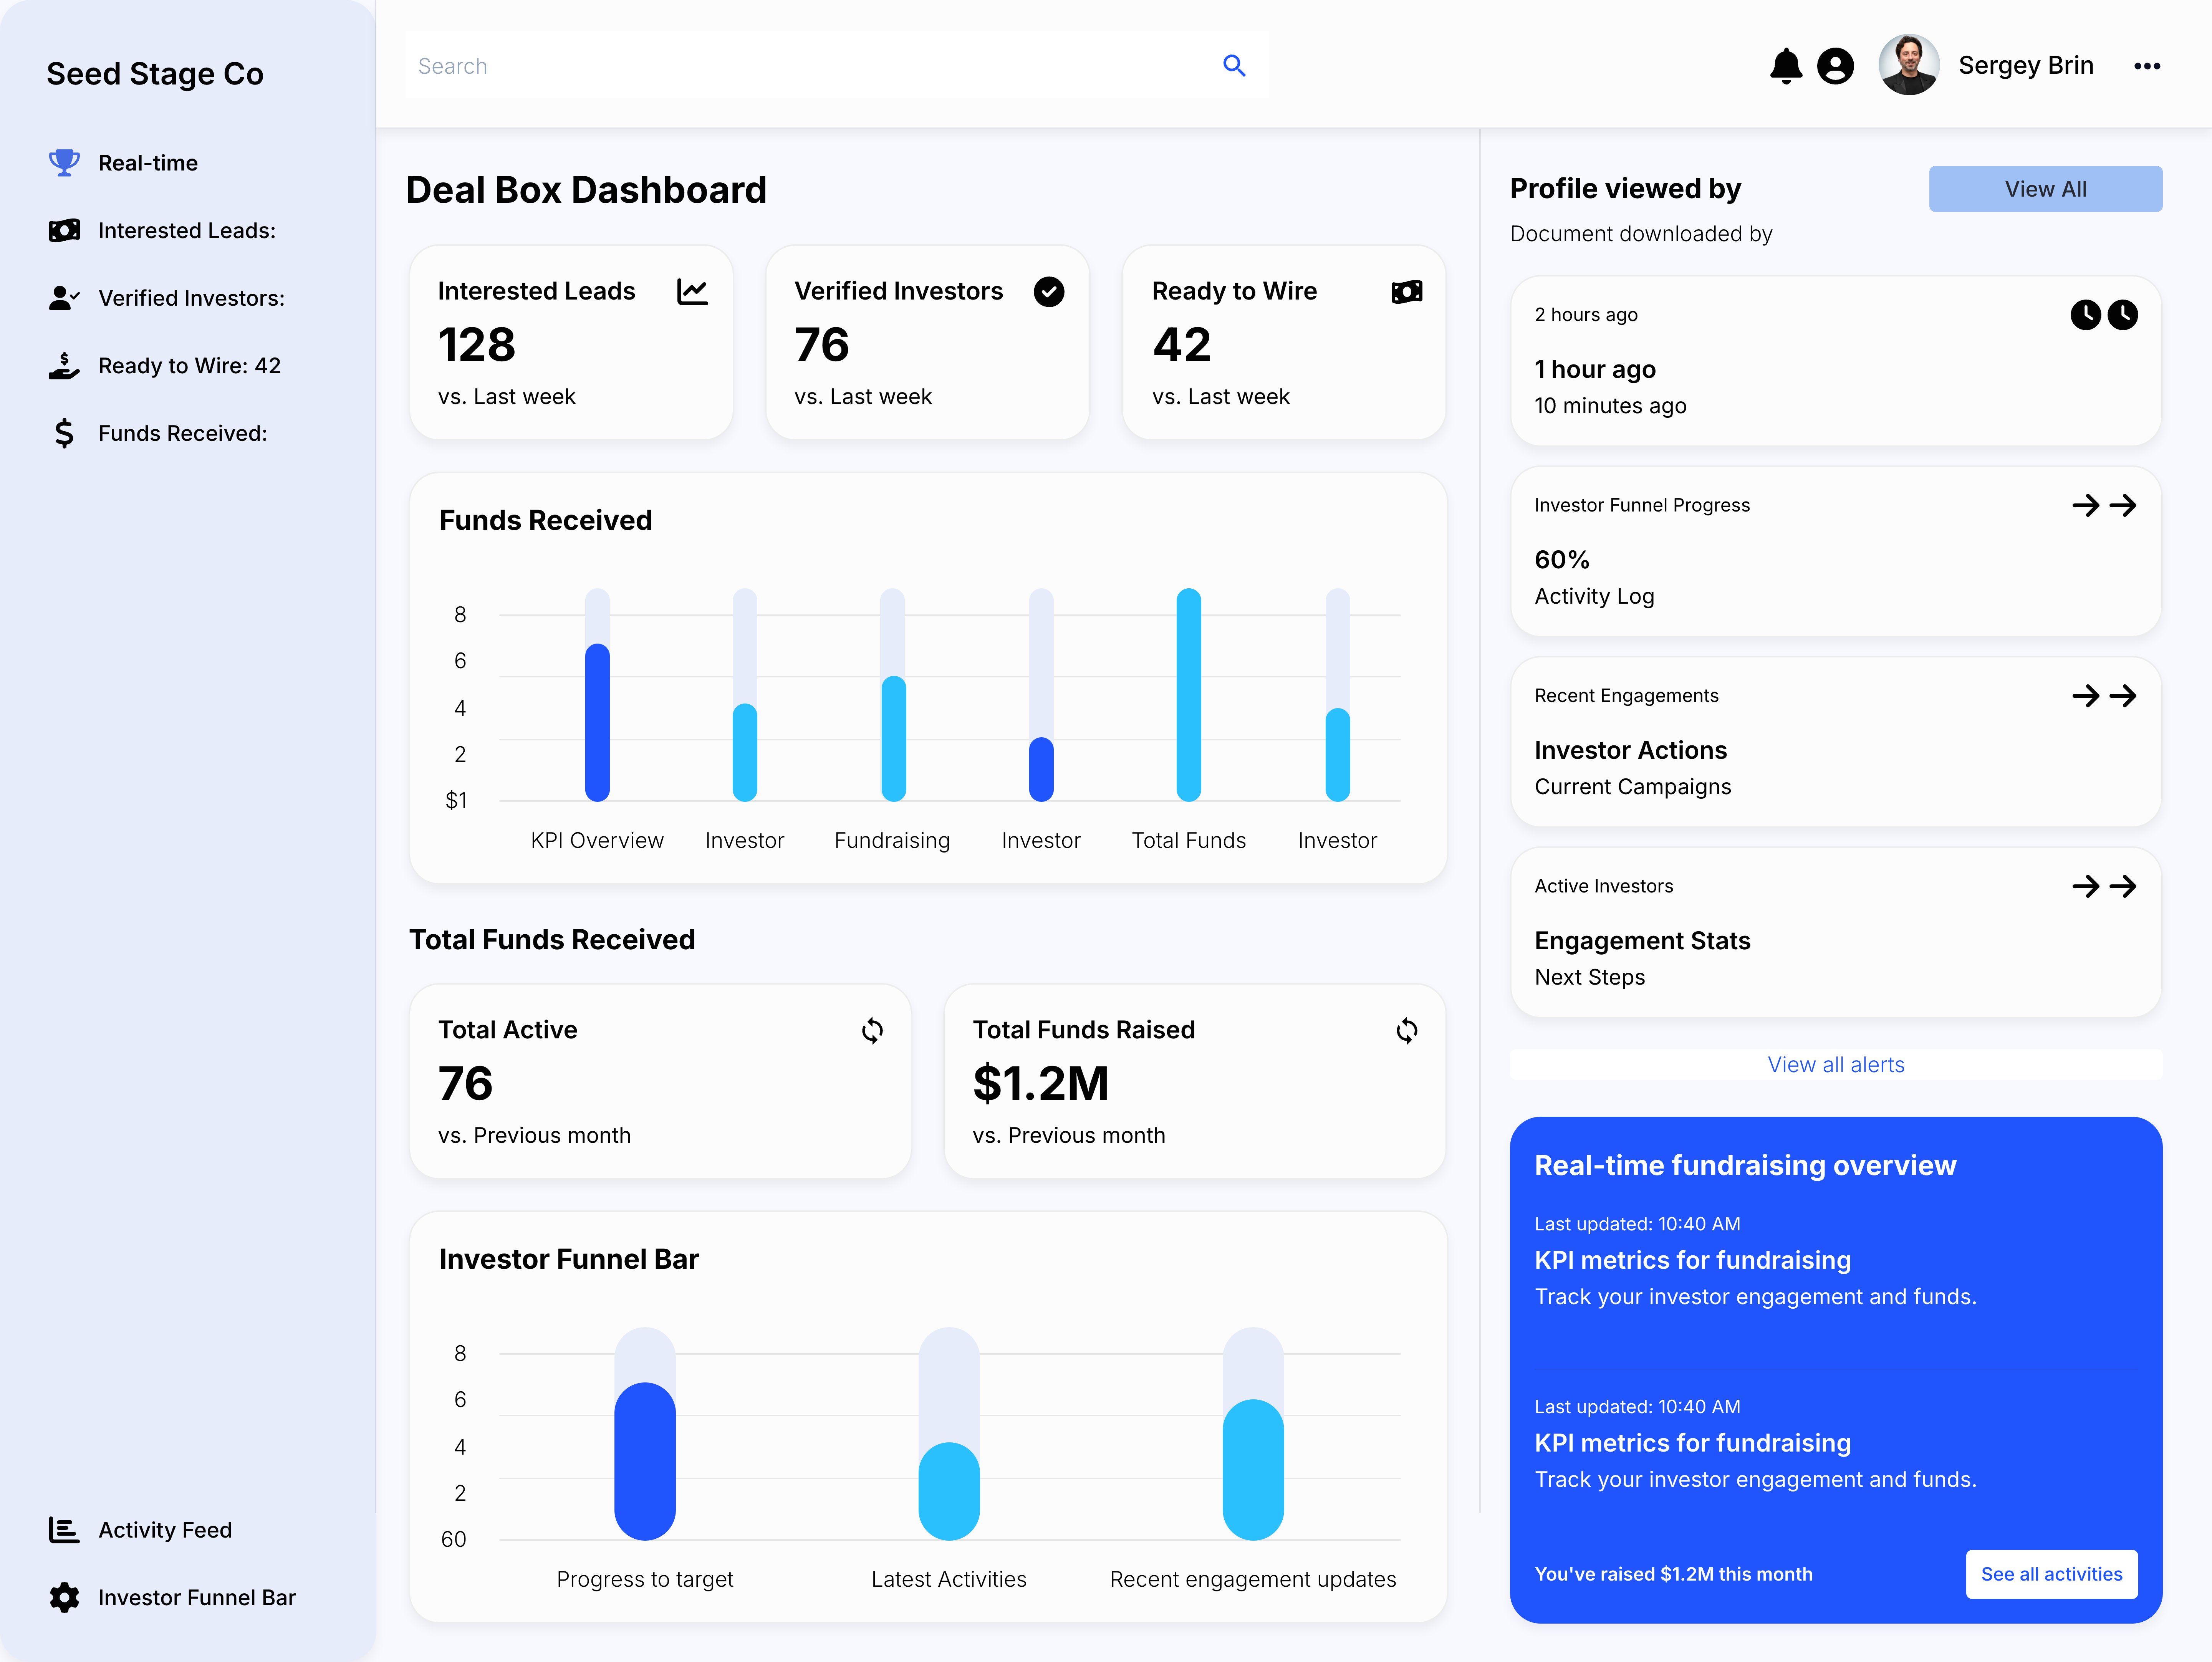Click the notification bell icon
The height and width of the screenshot is (1662, 2212).
(x=1788, y=65)
